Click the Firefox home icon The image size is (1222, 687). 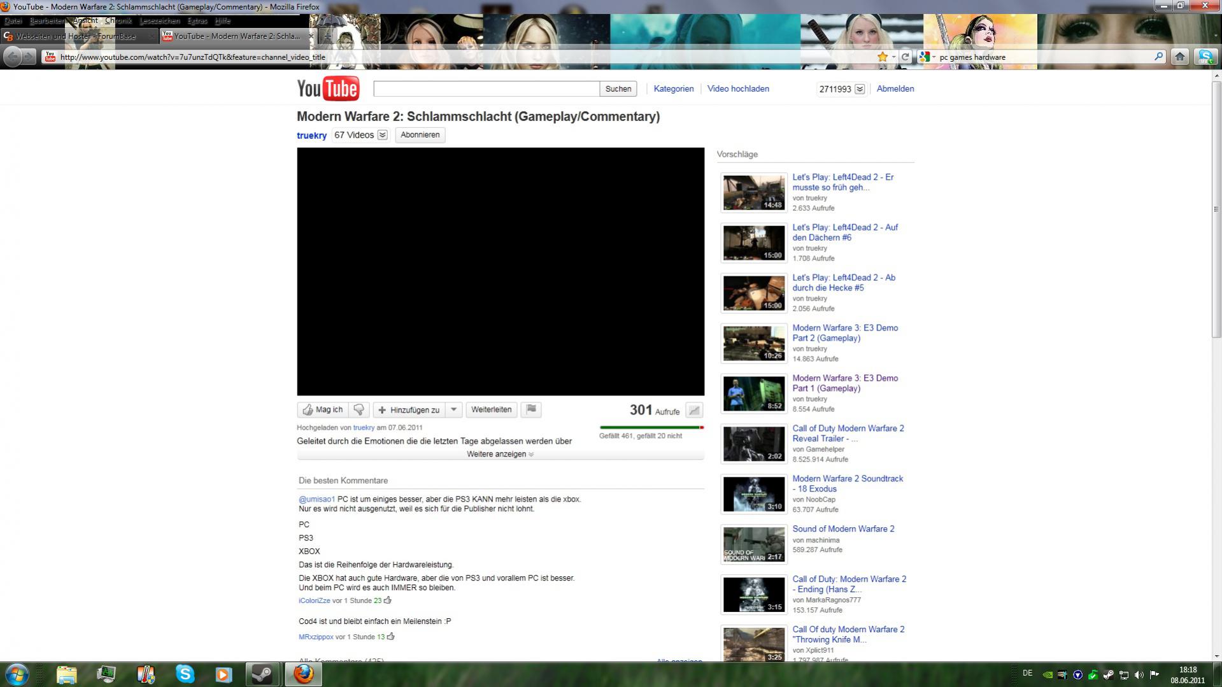pyautogui.click(x=1179, y=57)
